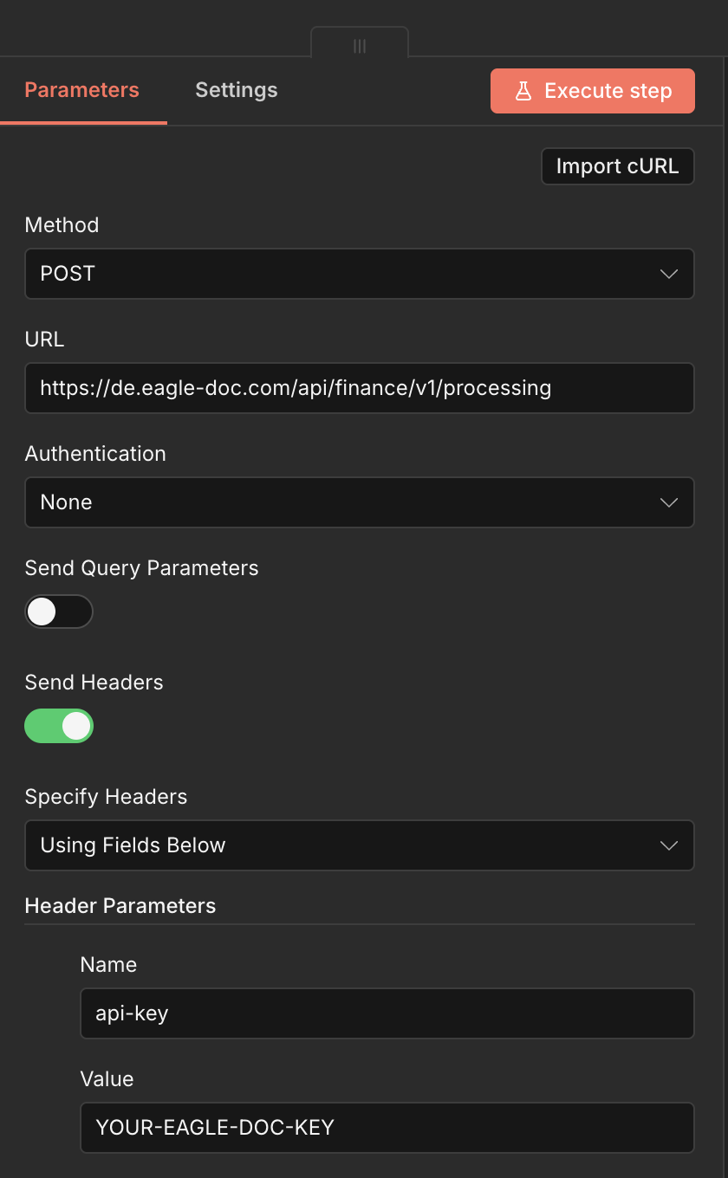Open the Specify Headers dropdown
728x1178 pixels.
(x=360, y=845)
